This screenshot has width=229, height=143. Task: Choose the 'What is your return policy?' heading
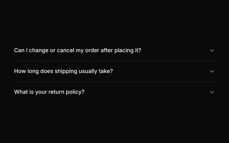click(49, 92)
